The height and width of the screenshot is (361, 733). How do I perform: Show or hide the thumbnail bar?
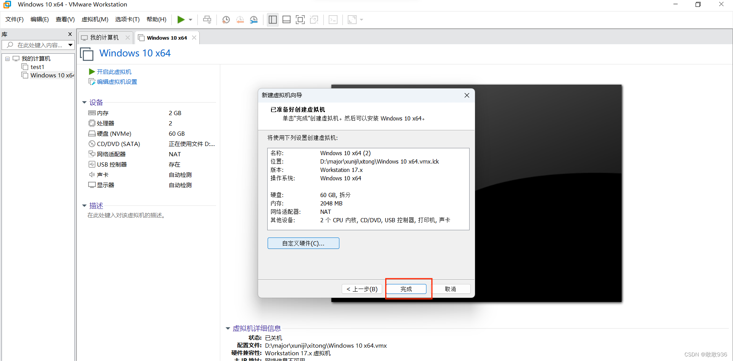click(x=286, y=19)
